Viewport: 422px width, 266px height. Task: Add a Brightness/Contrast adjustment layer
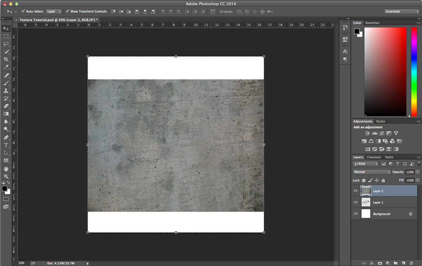367,133
